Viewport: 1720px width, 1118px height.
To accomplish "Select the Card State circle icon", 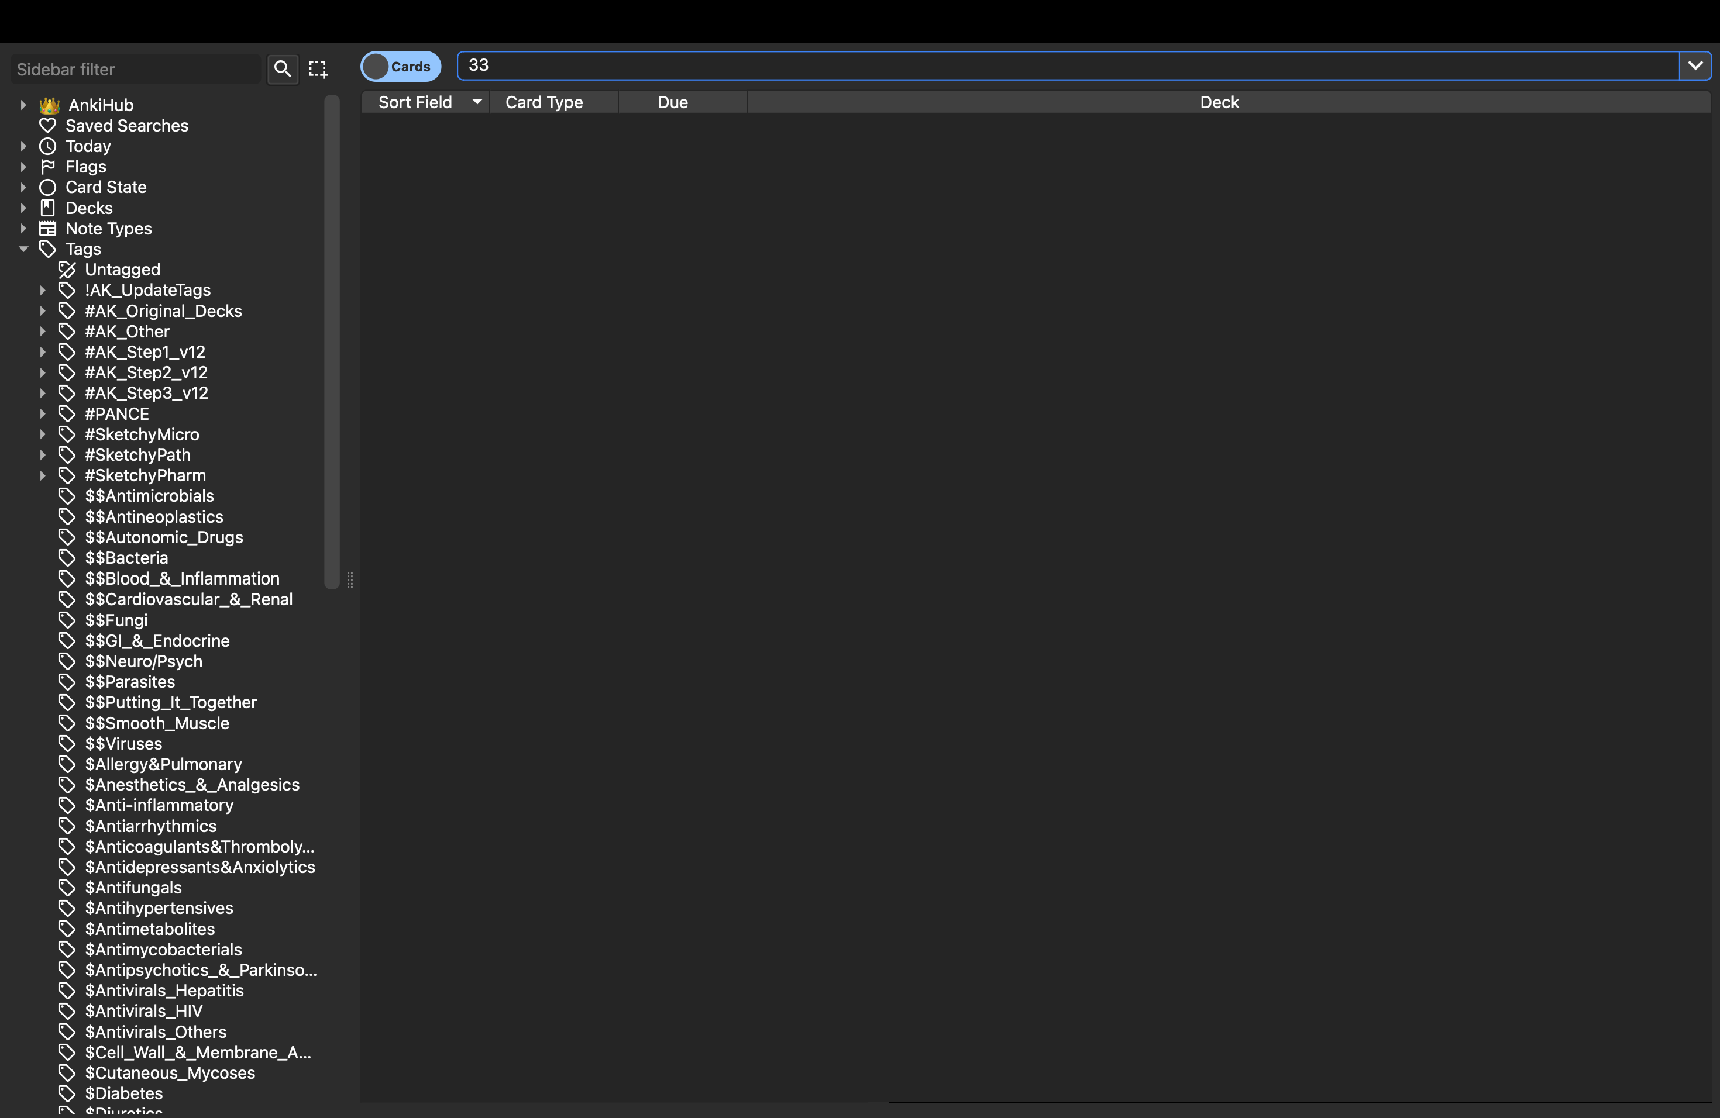I will point(48,187).
